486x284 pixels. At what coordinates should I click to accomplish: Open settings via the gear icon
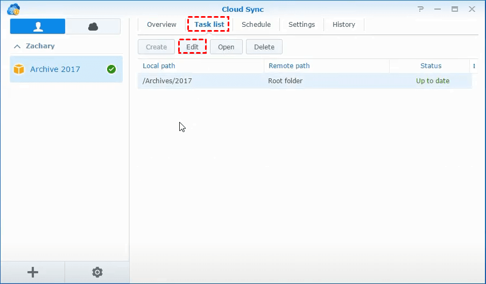97,272
